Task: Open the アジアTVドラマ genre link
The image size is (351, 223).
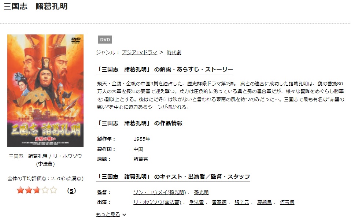Action: coord(140,52)
